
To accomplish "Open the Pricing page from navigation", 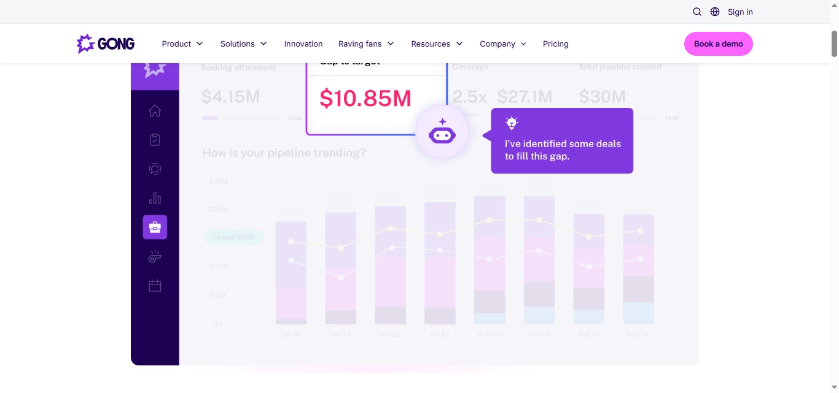I will pyautogui.click(x=555, y=44).
